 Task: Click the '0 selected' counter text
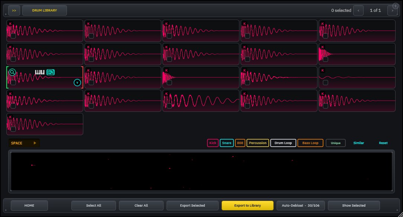coord(341,10)
